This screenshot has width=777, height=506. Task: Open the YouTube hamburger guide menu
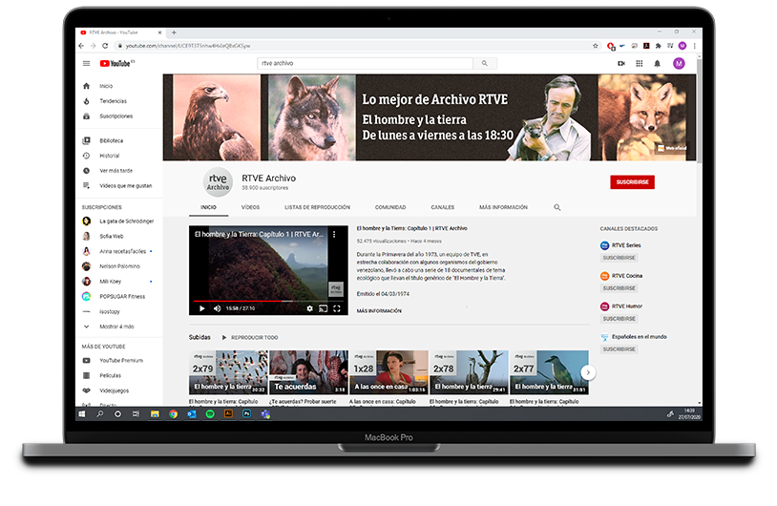(86, 64)
